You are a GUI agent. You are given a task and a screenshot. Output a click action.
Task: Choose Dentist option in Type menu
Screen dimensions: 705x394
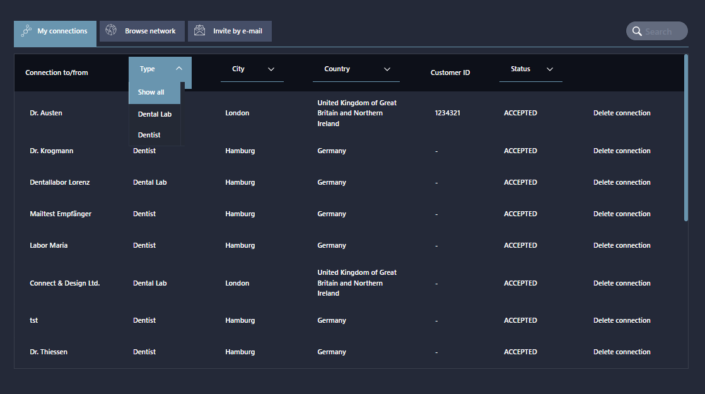click(x=149, y=135)
